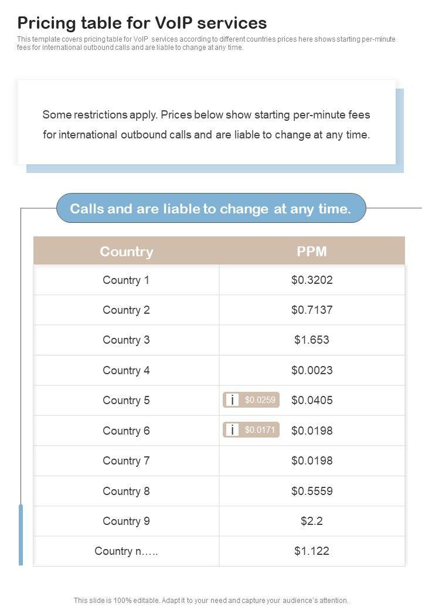Click the $0.0023 price cell
The height and width of the screenshot is (610, 422).
pos(312,370)
